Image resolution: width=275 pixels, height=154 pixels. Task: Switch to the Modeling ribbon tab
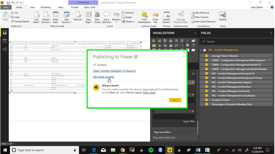point(45,7)
